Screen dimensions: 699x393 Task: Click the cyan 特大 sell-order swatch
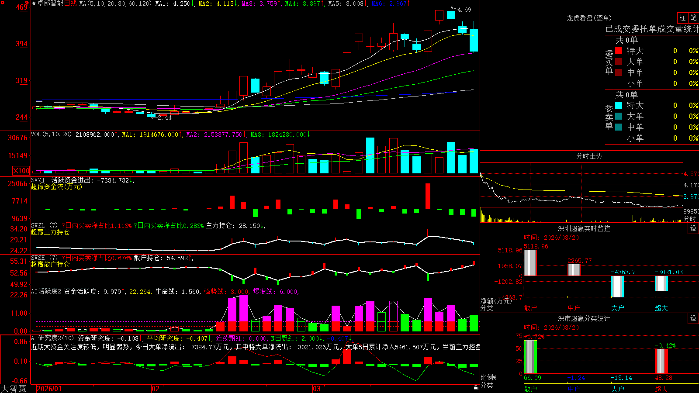click(x=619, y=105)
